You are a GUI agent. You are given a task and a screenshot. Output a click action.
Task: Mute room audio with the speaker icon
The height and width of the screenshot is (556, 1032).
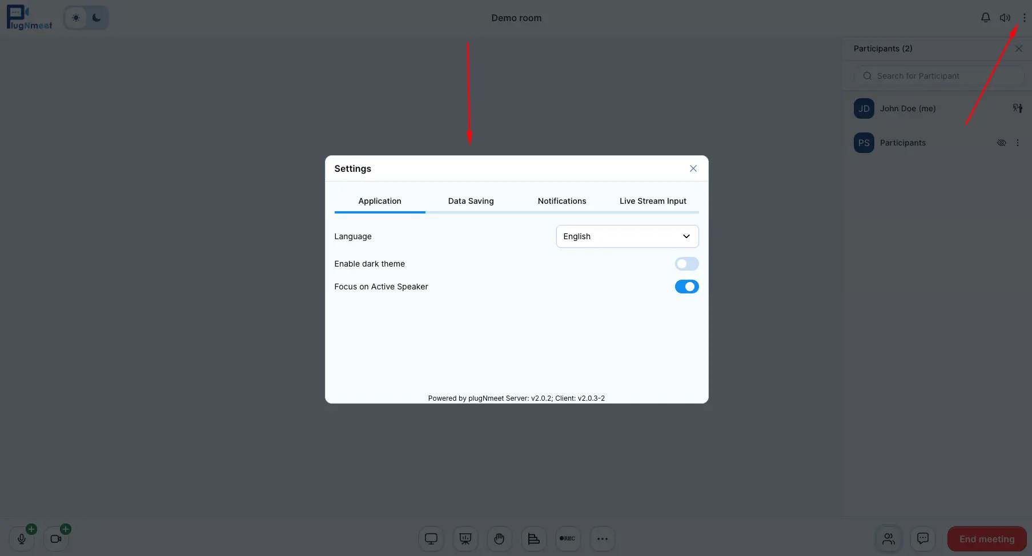point(1005,17)
